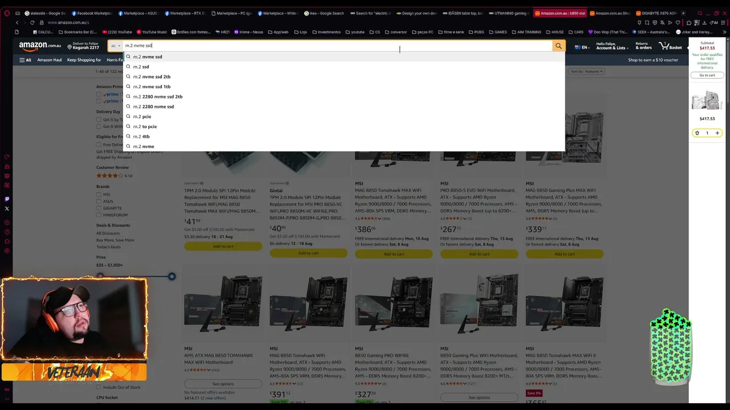Click the Amazon search input field
This screenshot has width=730, height=410.
tap(338, 46)
